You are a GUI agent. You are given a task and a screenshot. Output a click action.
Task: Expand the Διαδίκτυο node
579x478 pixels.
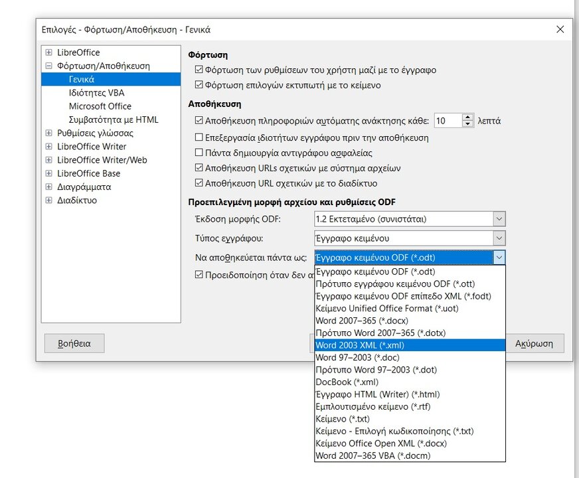(x=48, y=200)
